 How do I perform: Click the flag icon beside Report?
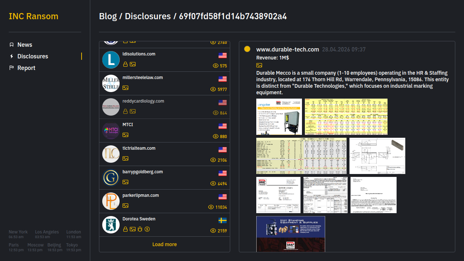[x=12, y=68]
